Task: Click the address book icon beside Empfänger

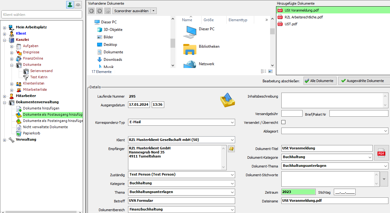Action: click(231, 149)
